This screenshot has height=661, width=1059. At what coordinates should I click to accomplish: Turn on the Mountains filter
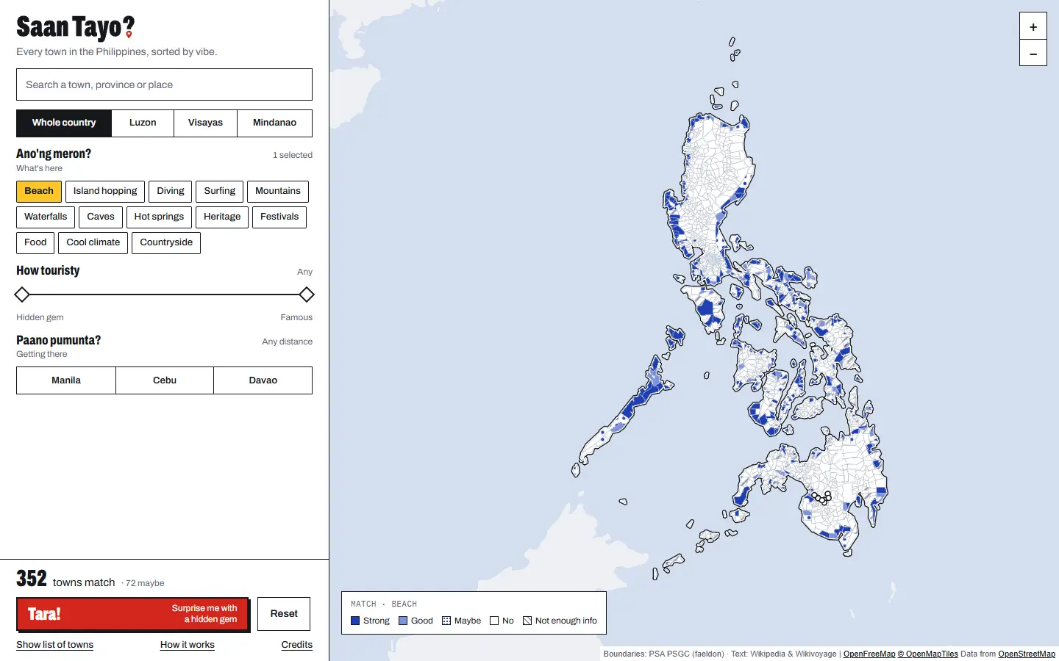(x=278, y=192)
